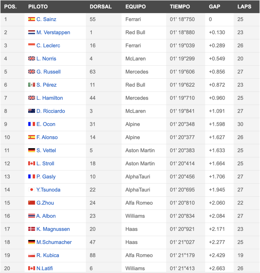Click the Spanish flag next to C. Sainz
The image size is (260, 273).
point(32,19)
